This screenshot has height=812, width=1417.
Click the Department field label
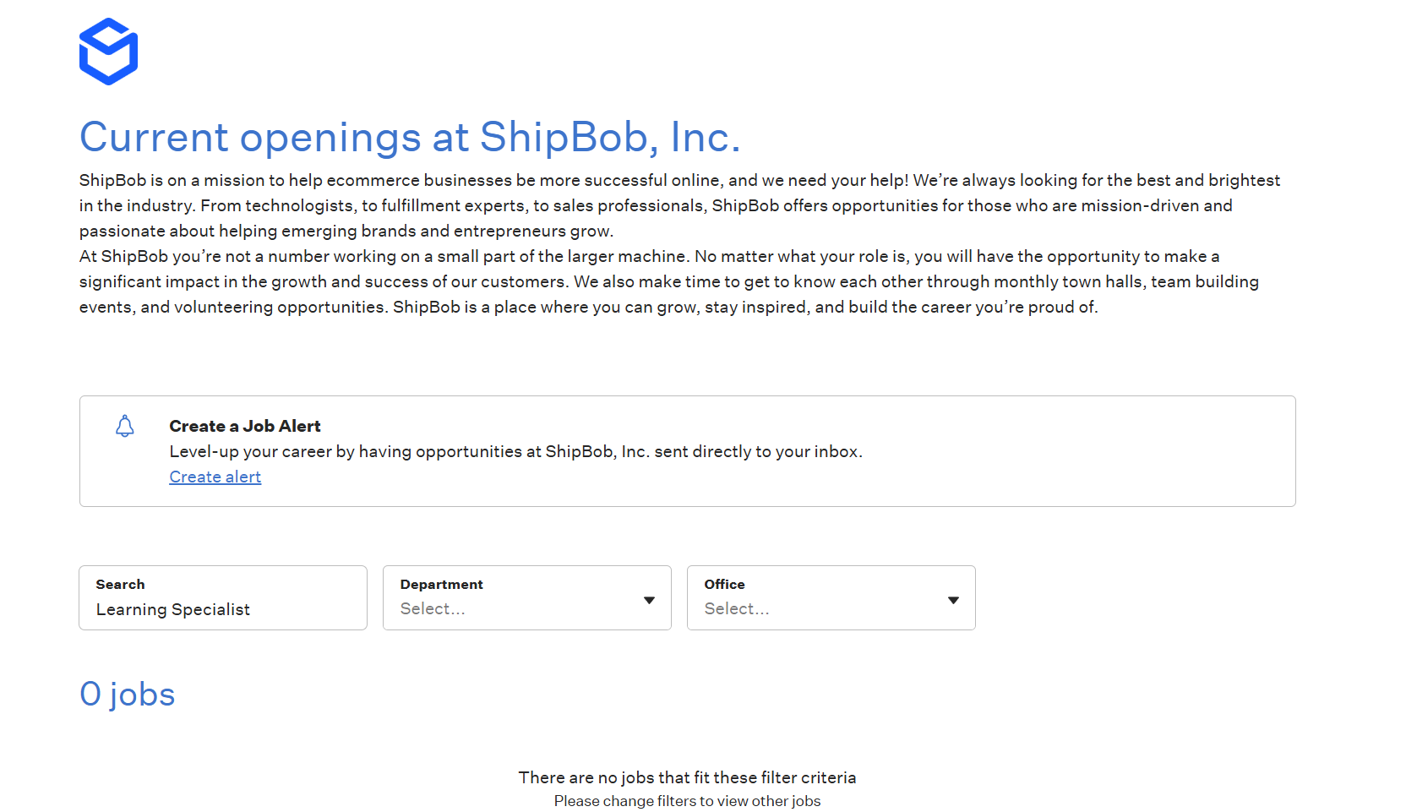tap(442, 584)
